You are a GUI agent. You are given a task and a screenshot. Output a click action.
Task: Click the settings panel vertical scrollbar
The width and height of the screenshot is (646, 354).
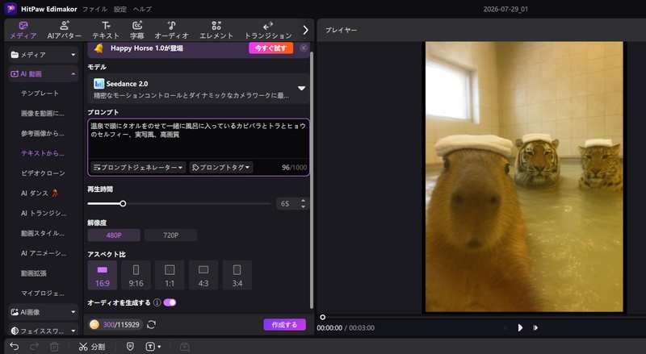point(312,180)
